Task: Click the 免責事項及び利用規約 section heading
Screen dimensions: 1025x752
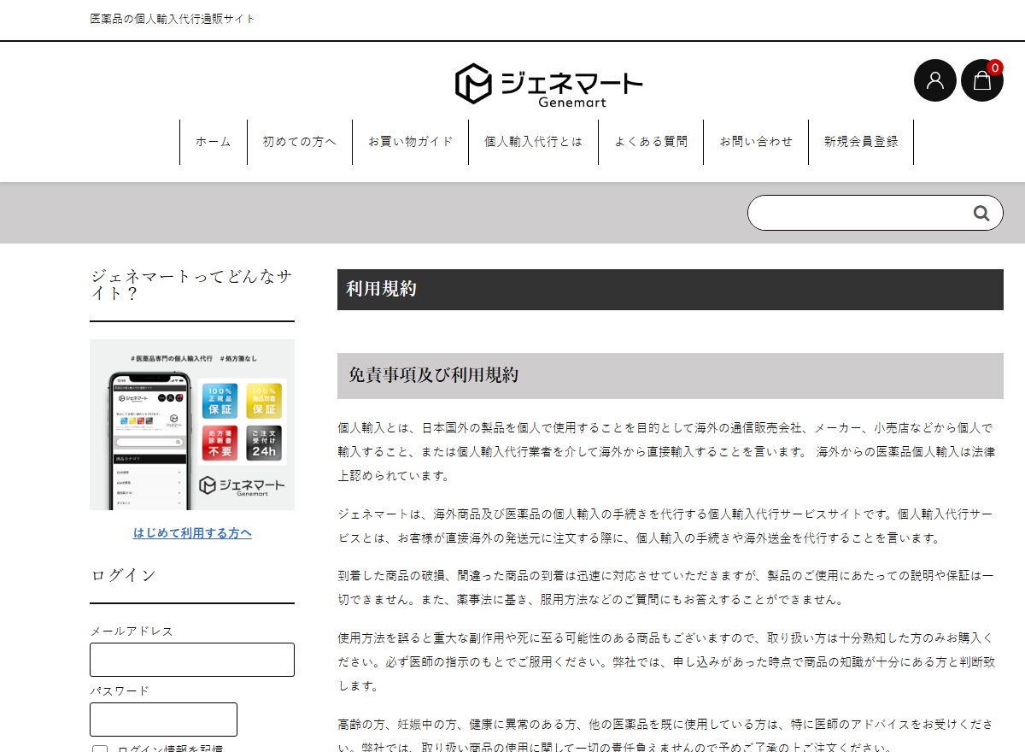Action: [433, 375]
